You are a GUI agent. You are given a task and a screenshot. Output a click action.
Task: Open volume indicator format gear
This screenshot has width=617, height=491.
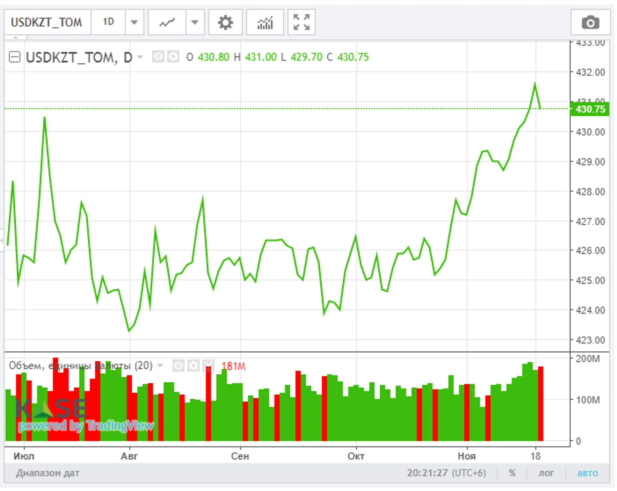(x=193, y=365)
